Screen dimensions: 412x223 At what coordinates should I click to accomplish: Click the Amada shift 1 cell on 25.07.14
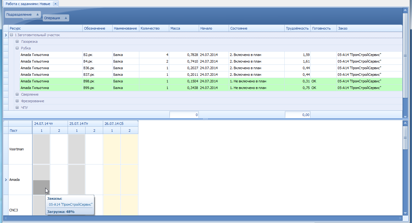tap(76, 180)
